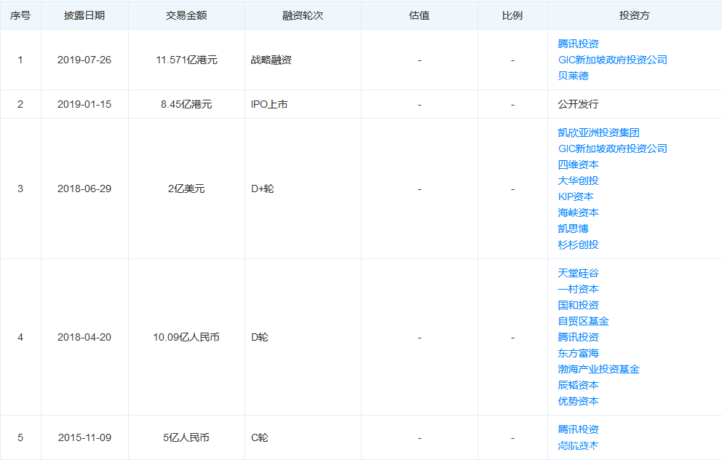Open 腾讯投资 link in the C轮 row

tap(578, 429)
